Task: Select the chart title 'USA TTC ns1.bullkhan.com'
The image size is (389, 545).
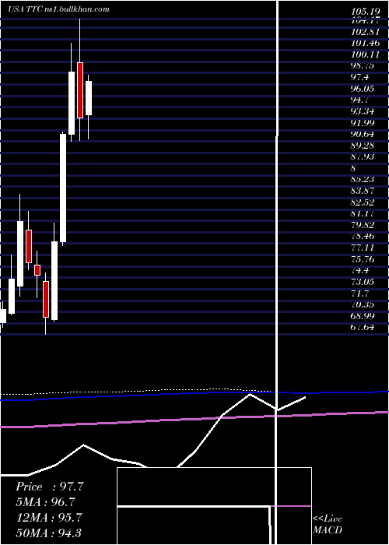Action: (x=58, y=9)
